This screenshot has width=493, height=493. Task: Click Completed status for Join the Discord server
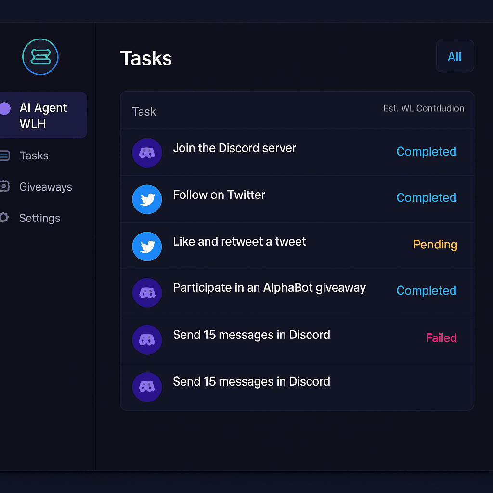click(426, 152)
